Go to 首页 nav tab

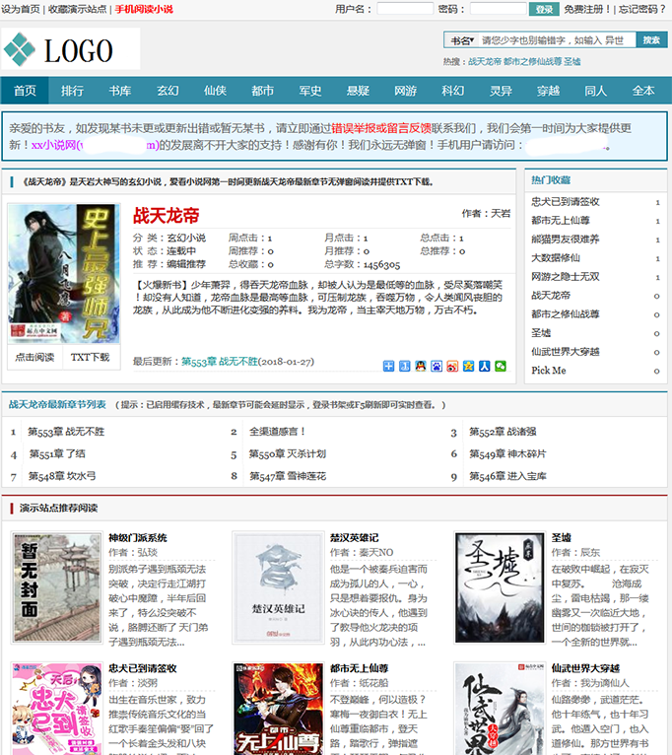(x=25, y=91)
